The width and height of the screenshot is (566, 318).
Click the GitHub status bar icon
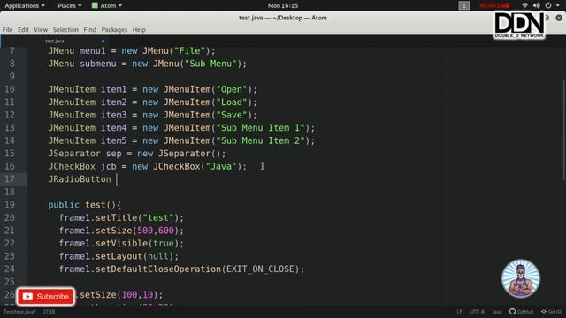point(521,312)
